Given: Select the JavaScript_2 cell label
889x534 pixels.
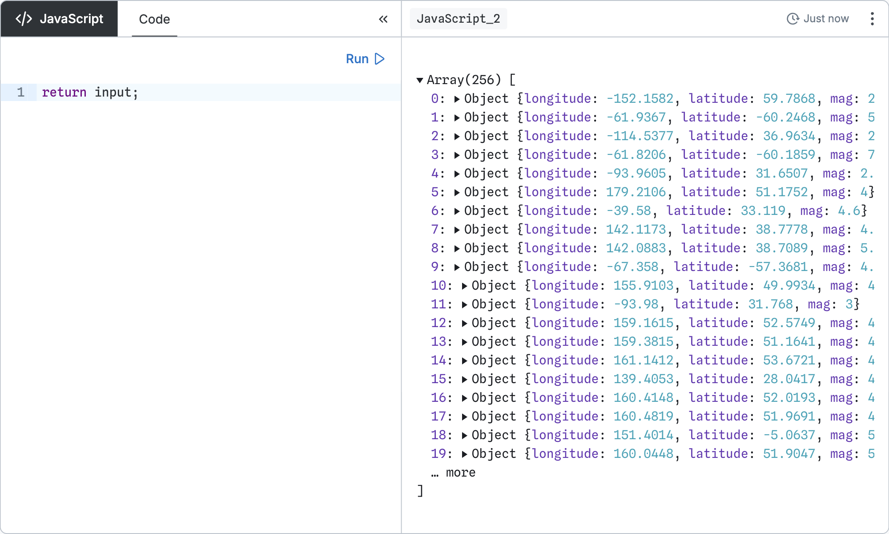Looking at the screenshot, I should point(459,18).
